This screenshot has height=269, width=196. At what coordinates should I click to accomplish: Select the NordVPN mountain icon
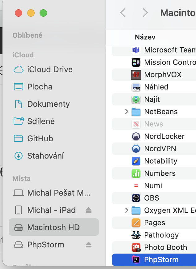pos(136,149)
